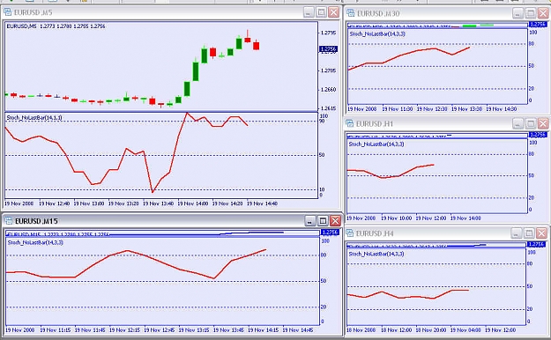
Task: Close the EURUSD,H1 chart window
Action: 543,123
